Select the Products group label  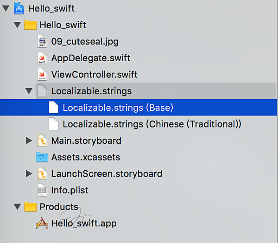pyautogui.click(x=59, y=207)
